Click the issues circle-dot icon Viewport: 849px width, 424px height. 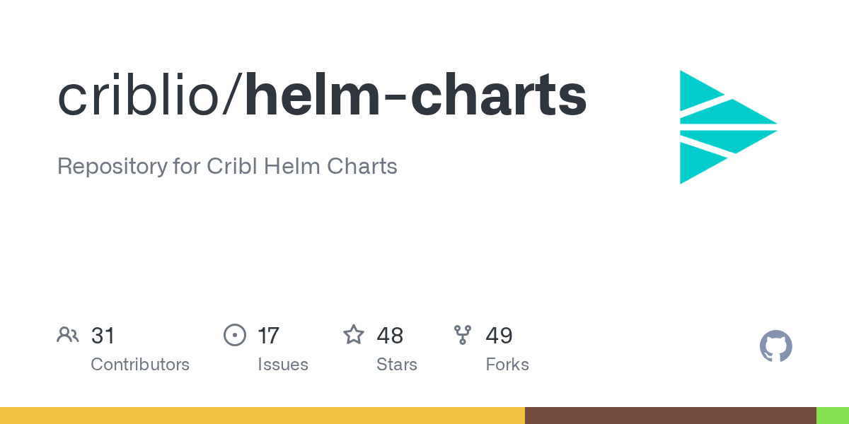[234, 335]
